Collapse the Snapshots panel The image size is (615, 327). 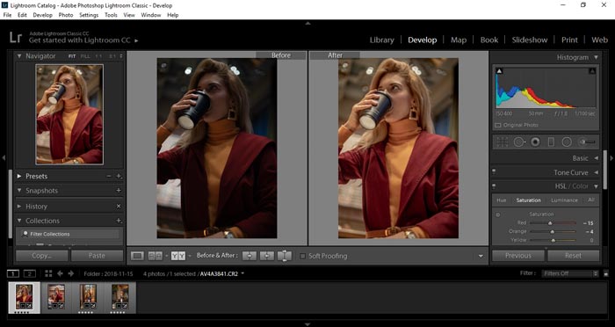18,191
